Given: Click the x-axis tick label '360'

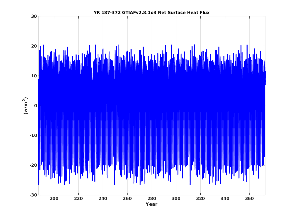Looking at the screenshot, I should pos(250,199).
